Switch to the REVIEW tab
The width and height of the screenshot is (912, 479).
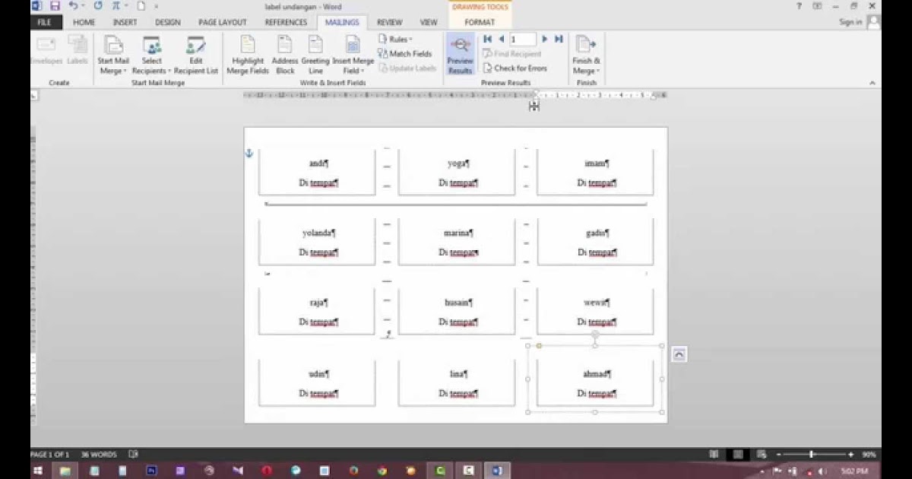(390, 22)
